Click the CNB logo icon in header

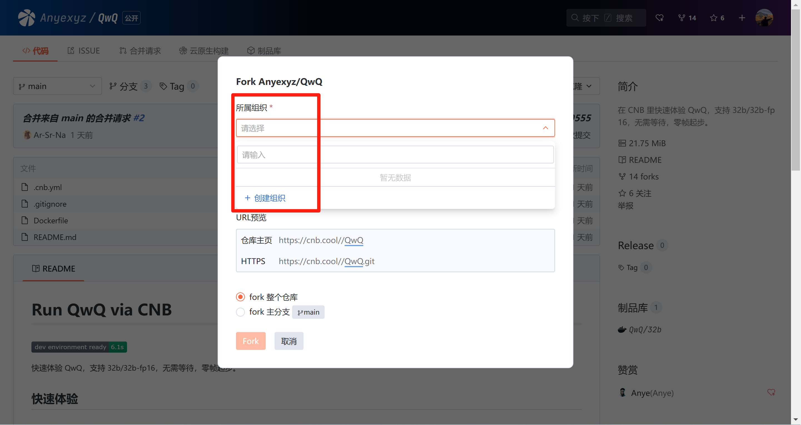coord(26,18)
